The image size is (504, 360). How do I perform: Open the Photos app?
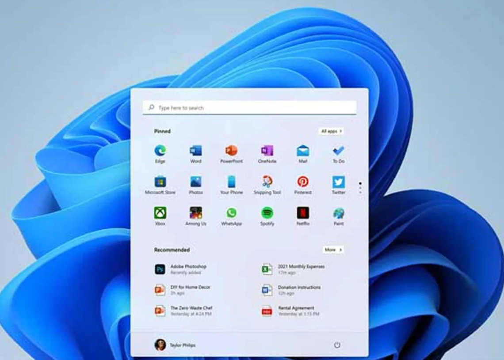(x=196, y=182)
